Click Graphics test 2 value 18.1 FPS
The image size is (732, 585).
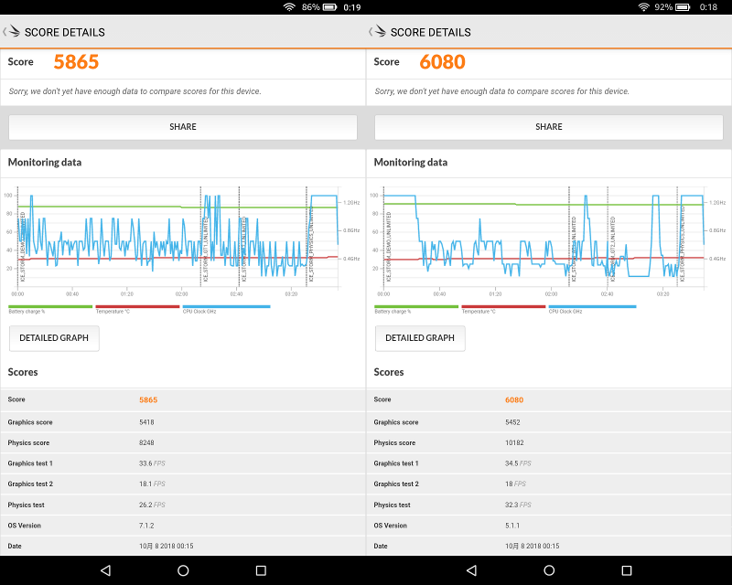152,484
